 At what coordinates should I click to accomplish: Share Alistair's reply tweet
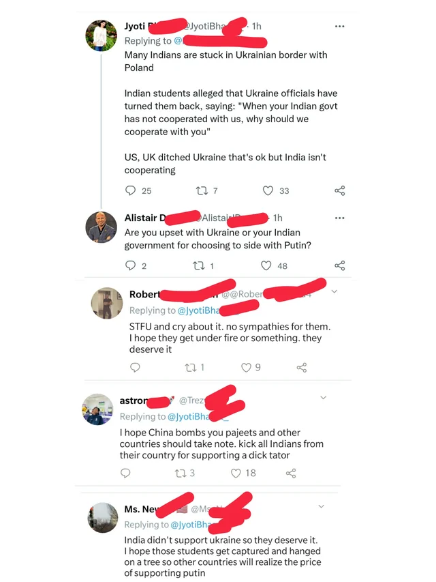pyautogui.click(x=340, y=266)
